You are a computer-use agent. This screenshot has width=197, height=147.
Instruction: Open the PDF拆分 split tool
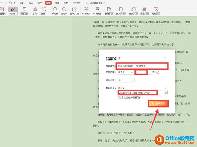pos(97,9)
